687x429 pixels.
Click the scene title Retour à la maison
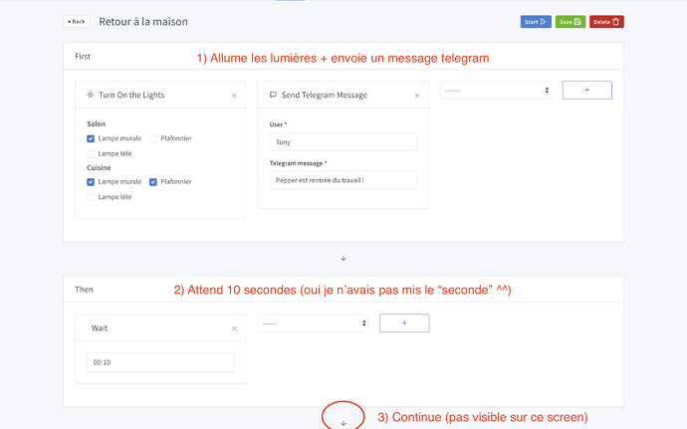(143, 22)
